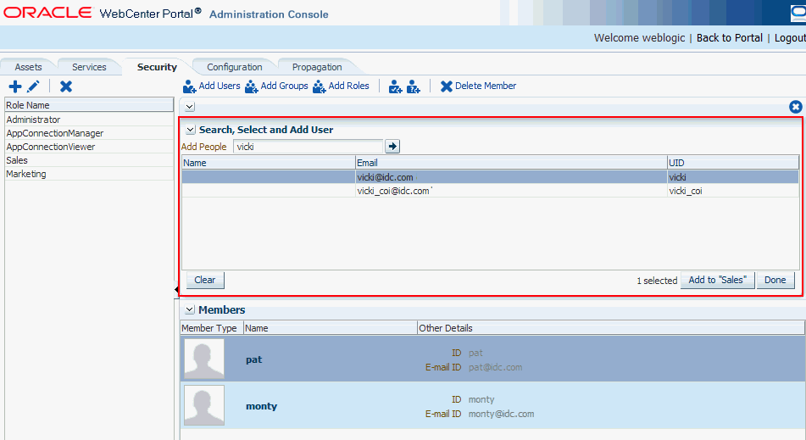Image resolution: width=806 pixels, height=440 pixels.
Task: Click the Role Name column header
Action: [x=90, y=105]
